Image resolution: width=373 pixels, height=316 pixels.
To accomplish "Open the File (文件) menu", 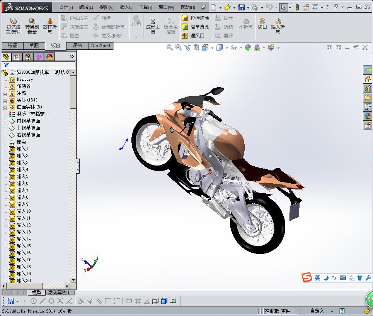I will 66,7.
